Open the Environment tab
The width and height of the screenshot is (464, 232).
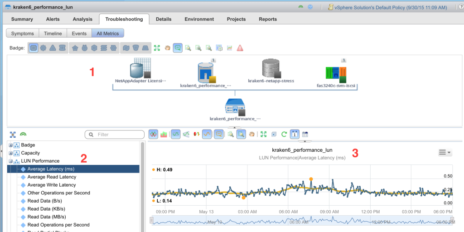pyautogui.click(x=199, y=19)
